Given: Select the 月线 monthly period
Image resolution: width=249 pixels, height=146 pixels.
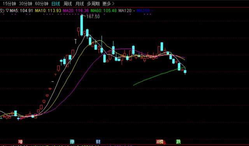Looking at the screenshot, I should [x=79, y=4].
